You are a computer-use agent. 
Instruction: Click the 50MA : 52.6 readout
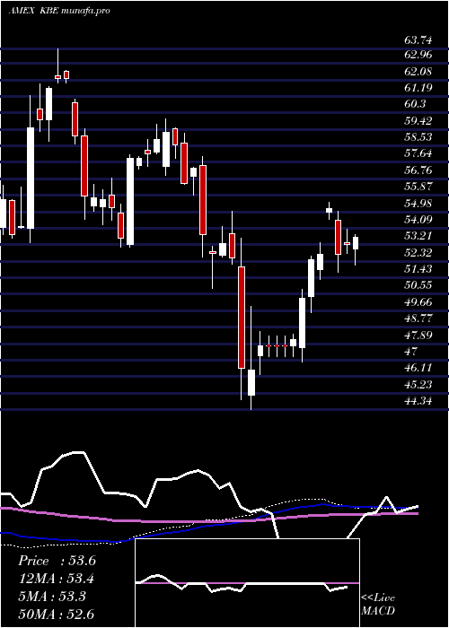click(x=57, y=614)
